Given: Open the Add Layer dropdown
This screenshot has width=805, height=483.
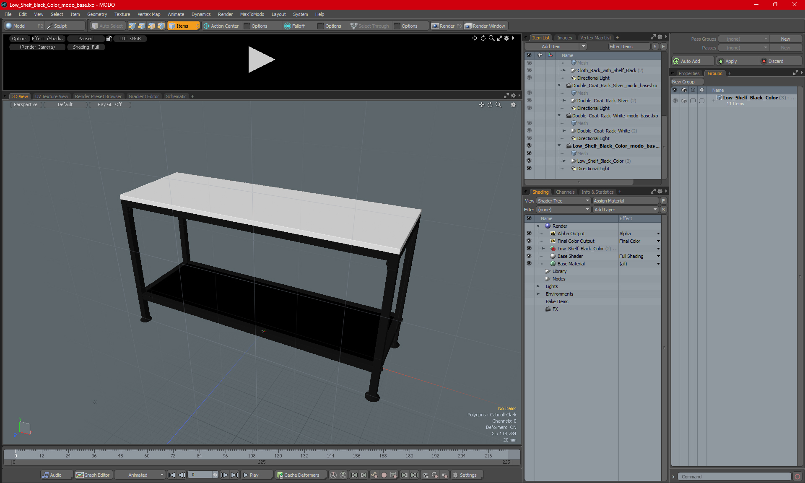Looking at the screenshot, I should click(x=625, y=210).
